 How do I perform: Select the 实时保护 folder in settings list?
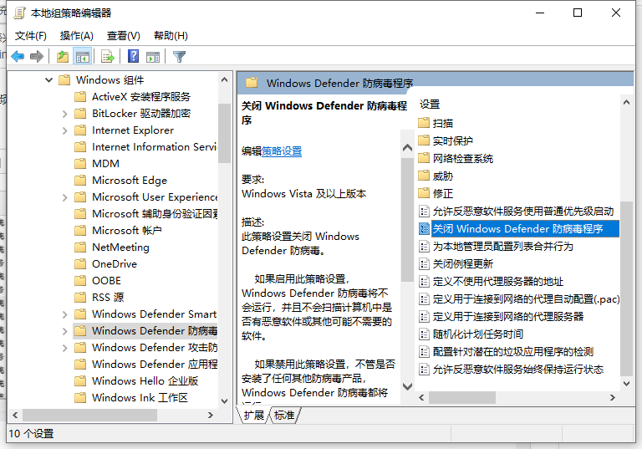coord(452,140)
